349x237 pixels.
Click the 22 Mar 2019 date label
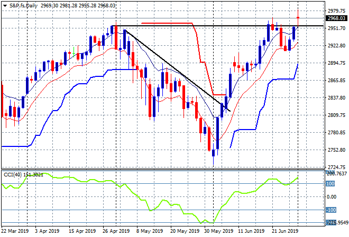(15, 231)
